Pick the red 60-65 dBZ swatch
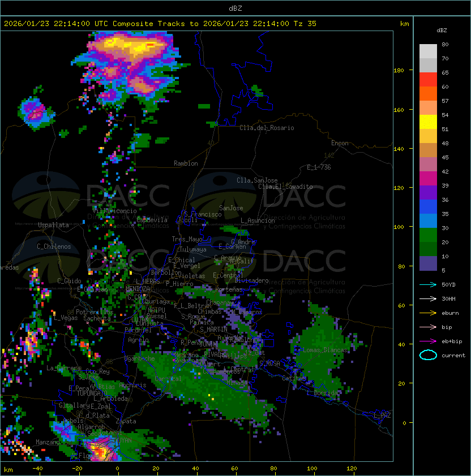Screen dimensions: 471x476 point(428,79)
